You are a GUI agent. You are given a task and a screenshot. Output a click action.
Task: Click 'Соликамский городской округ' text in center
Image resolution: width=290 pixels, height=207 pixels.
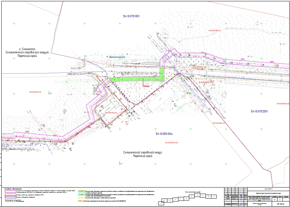pyautogui.click(x=143, y=153)
